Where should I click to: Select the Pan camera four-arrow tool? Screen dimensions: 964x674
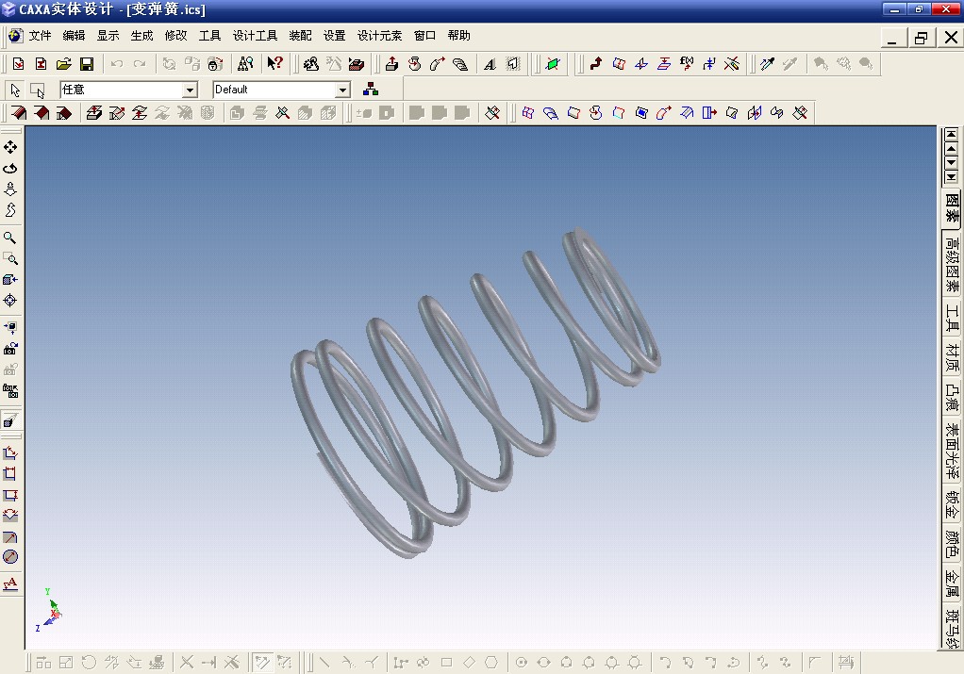(x=10, y=147)
